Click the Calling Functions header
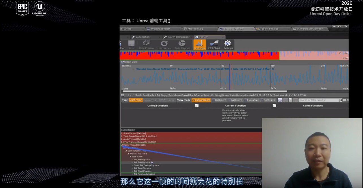 (x=157, y=105)
